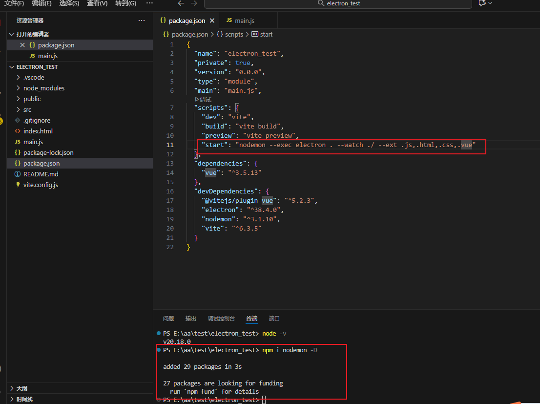Open the 资源管理器 more actions ellipsis
Image resolution: width=540 pixels, height=404 pixels.
(x=142, y=20)
